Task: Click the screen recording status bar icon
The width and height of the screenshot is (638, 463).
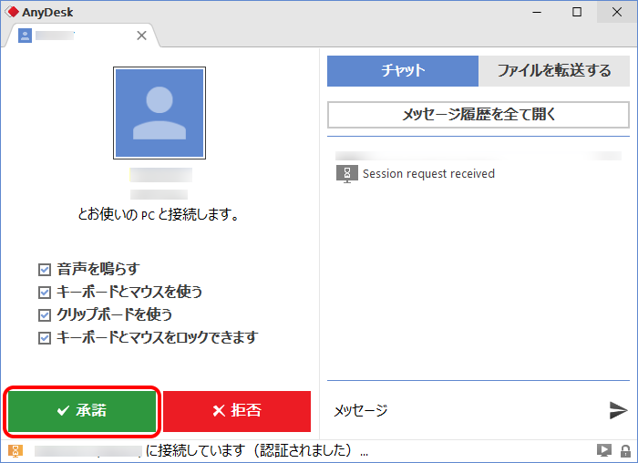Action: [x=603, y=450]
